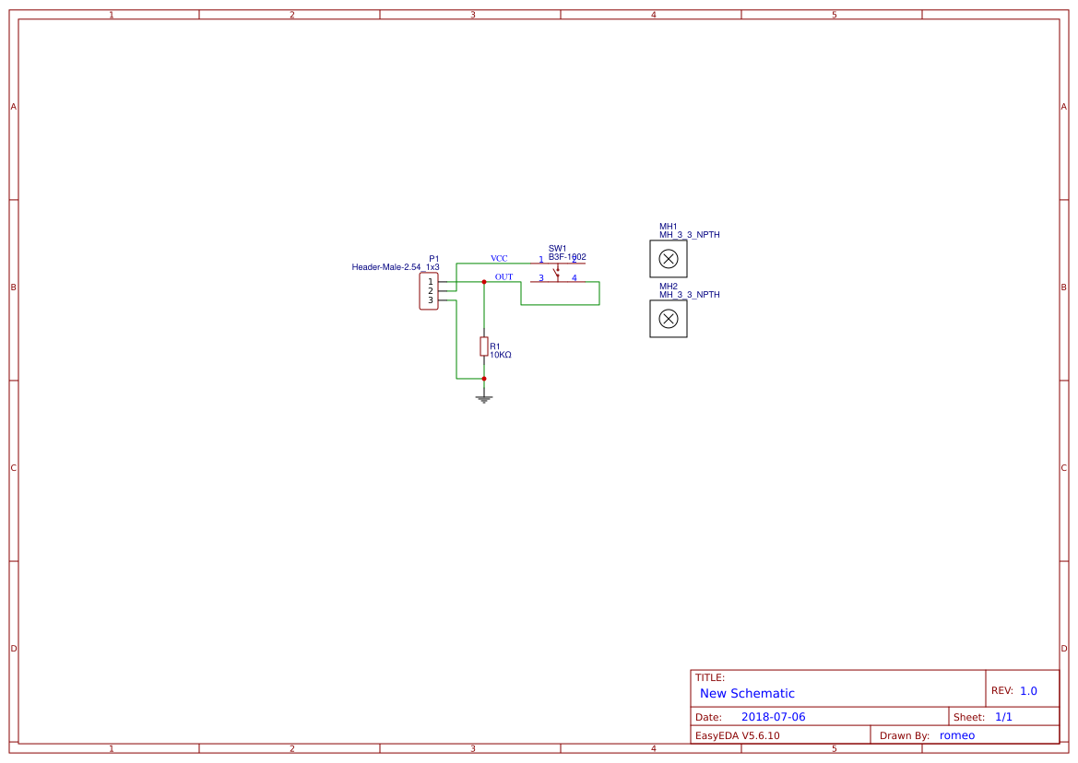
Task: Click the junction dot above the ground symbol
Action: coord(484,378)
